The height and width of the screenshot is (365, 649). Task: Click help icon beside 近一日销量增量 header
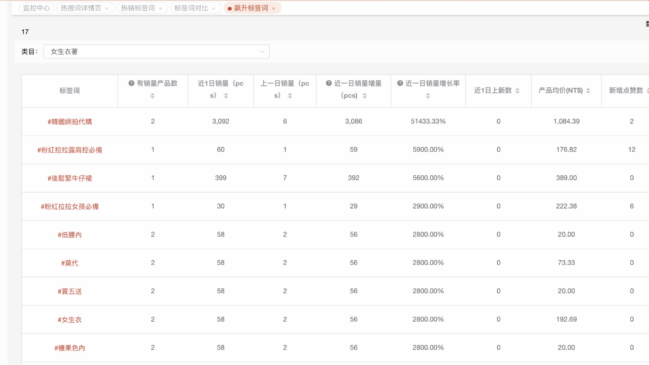coord(329,83)
